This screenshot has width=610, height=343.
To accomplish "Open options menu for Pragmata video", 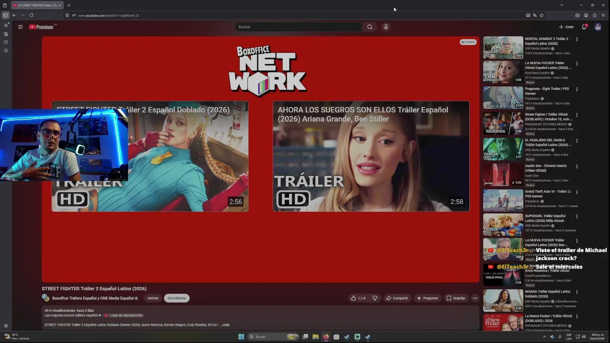I will coord(577,89).
